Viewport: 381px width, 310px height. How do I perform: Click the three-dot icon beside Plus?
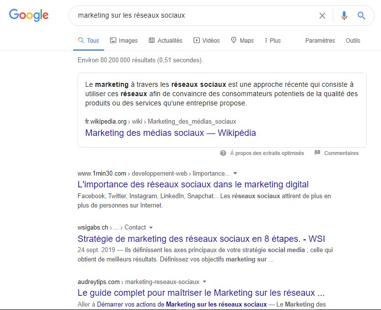[266, 40]
